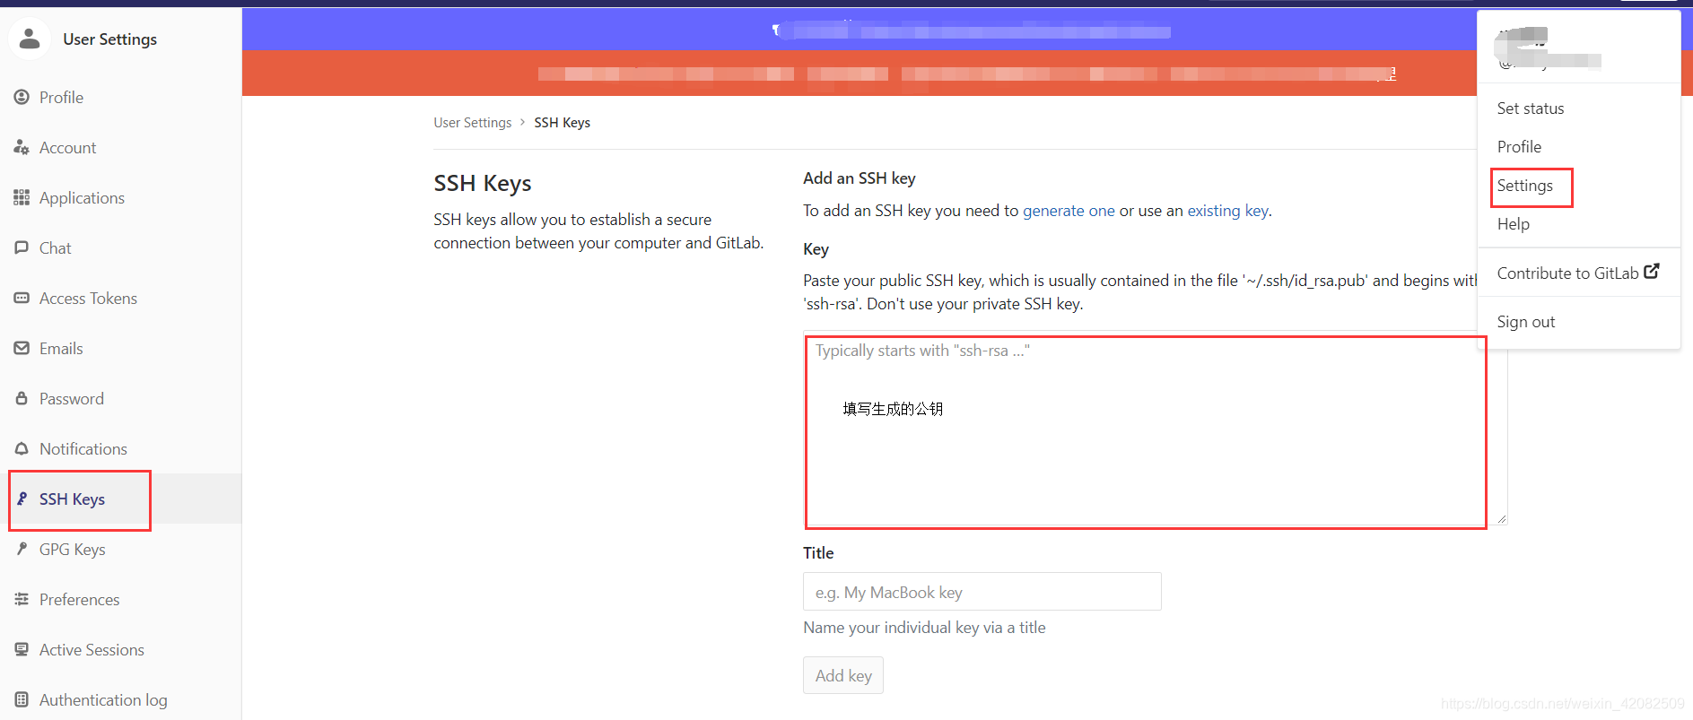1693x720 pixels.
Task: Click the Applications grid icon
Action: point(22,197)
